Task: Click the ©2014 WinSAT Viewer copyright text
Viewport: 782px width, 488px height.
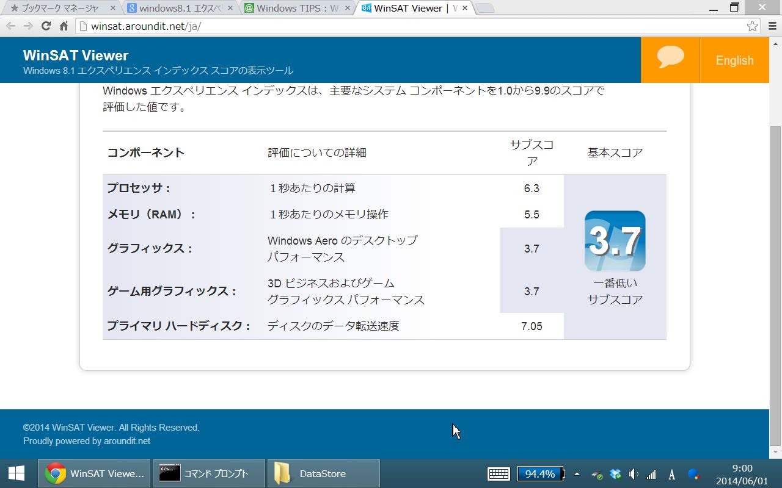Action: pyautogui.click(x=111, y=428)
